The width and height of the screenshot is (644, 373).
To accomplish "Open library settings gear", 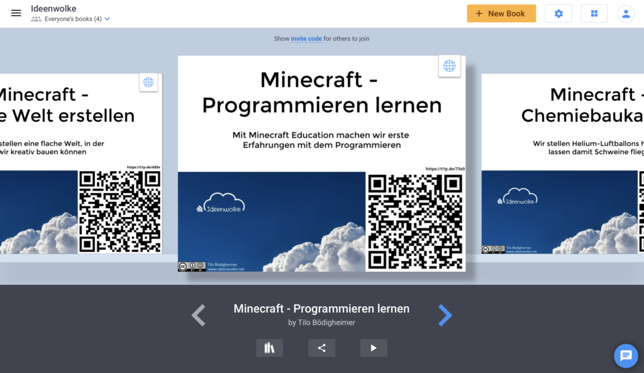I will coord(558,14).
